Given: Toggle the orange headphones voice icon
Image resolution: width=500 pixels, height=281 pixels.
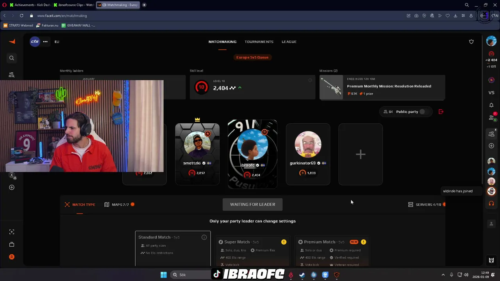Looking at the screenshot, I should tap(491, 204).
